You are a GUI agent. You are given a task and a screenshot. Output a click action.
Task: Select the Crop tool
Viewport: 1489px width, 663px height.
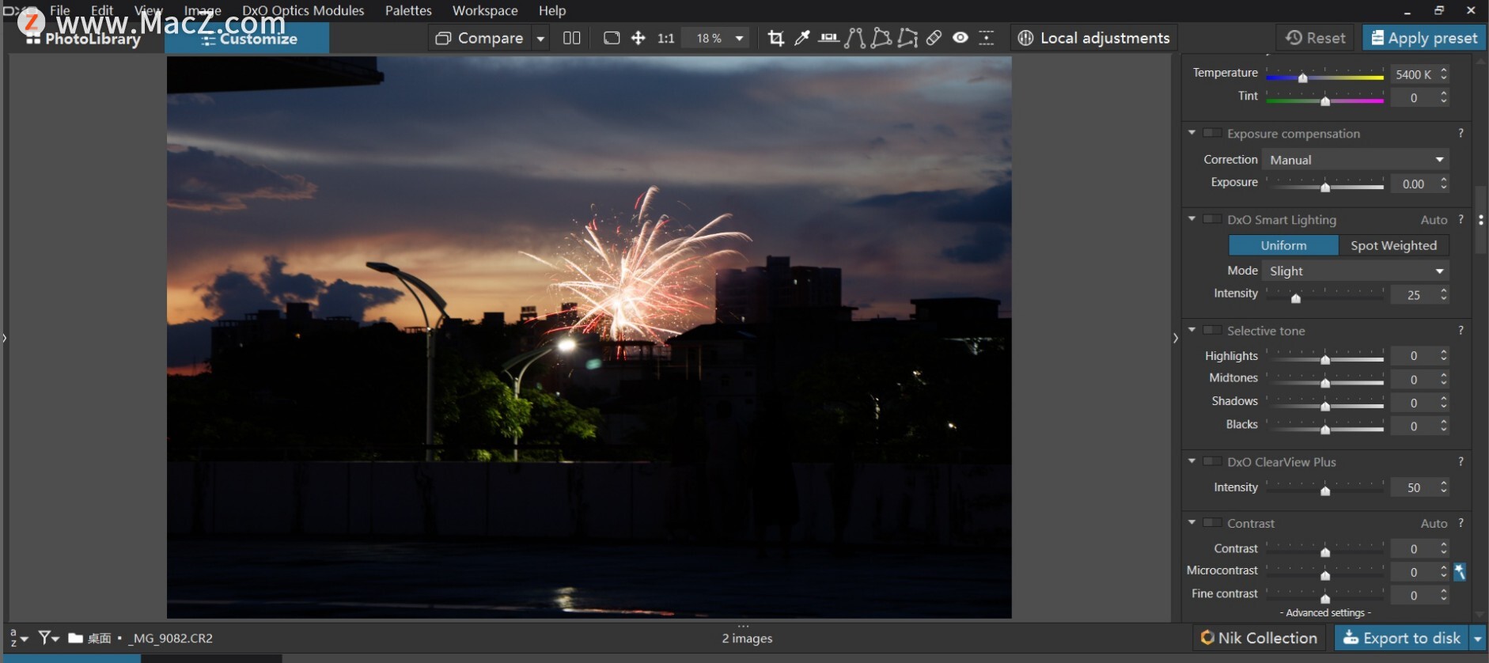click(x=776, y=38)
